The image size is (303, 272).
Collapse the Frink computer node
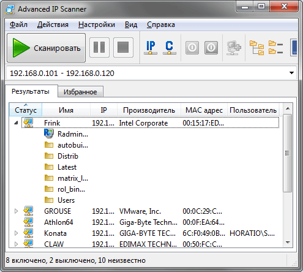16,123
